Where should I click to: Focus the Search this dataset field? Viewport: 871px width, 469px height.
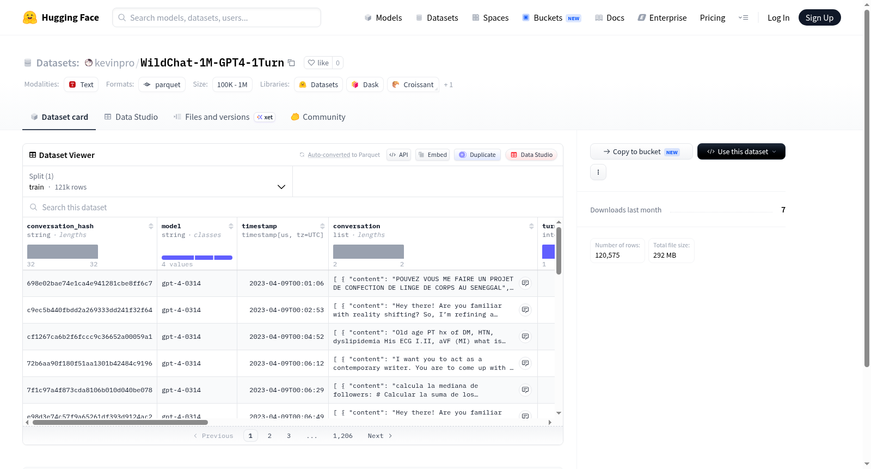(293, 207)
